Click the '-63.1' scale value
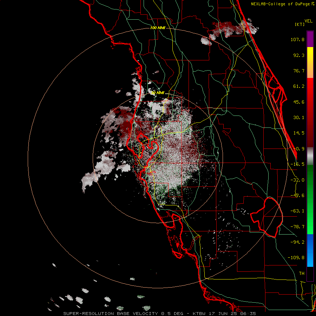316x316 pixels. (x=297, y=211)
